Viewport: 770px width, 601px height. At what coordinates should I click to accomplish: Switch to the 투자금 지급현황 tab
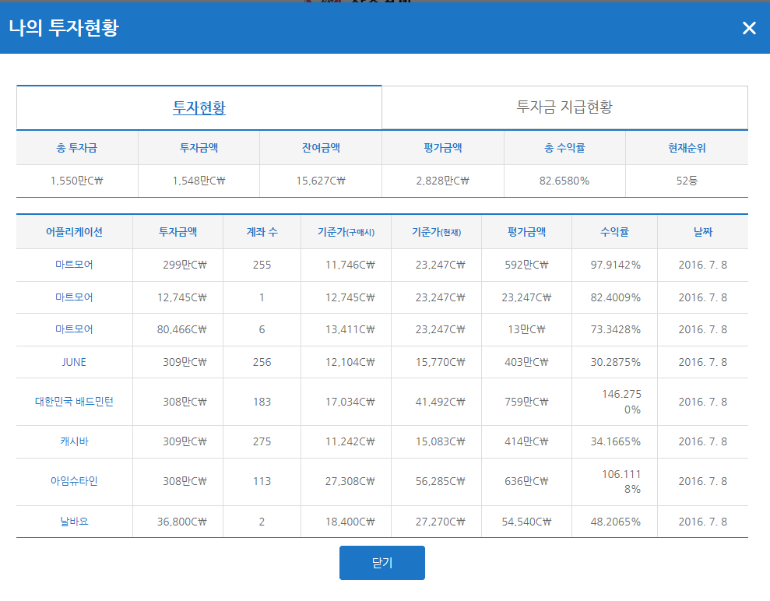coord(564,107)
